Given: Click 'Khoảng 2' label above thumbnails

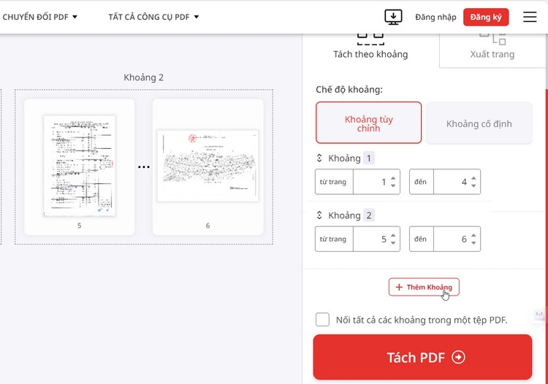Looking at the screenshot, I should pyautogui.click(x=144, y=77).
